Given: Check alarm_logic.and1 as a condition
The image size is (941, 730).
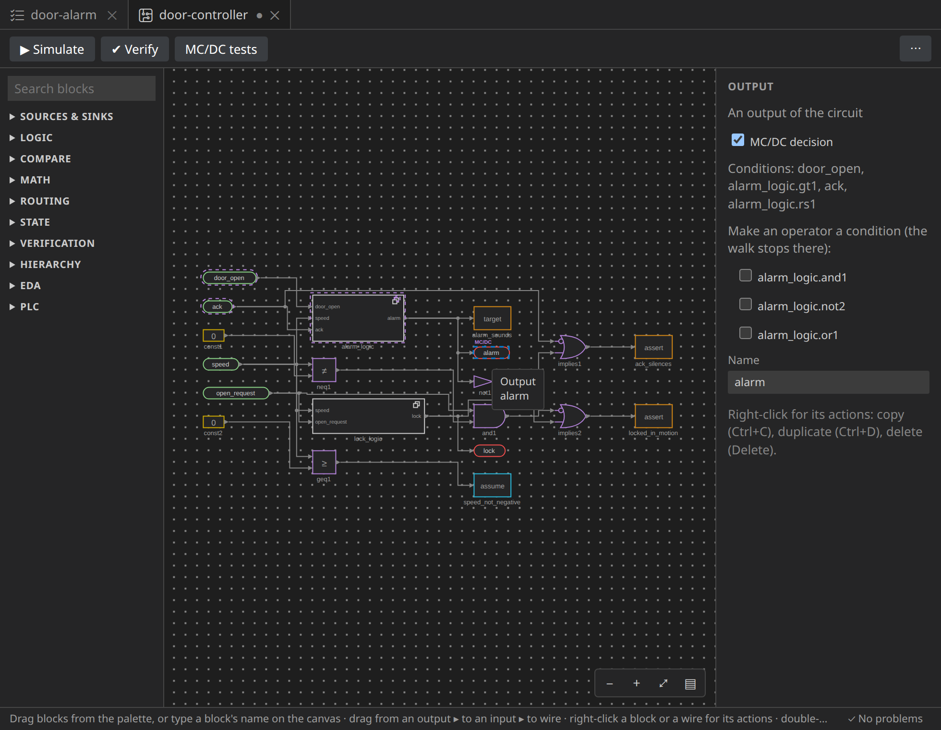Looking at the screenshot, I should click(x=746, y=276).
